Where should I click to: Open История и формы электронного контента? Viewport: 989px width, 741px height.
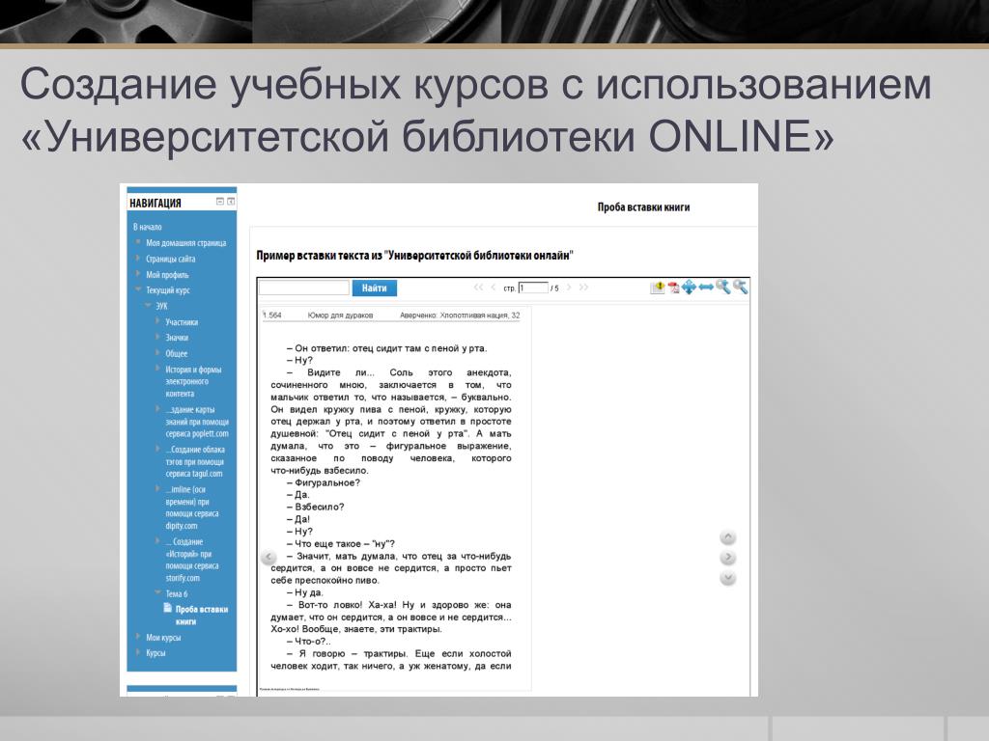tap(193, 381)
